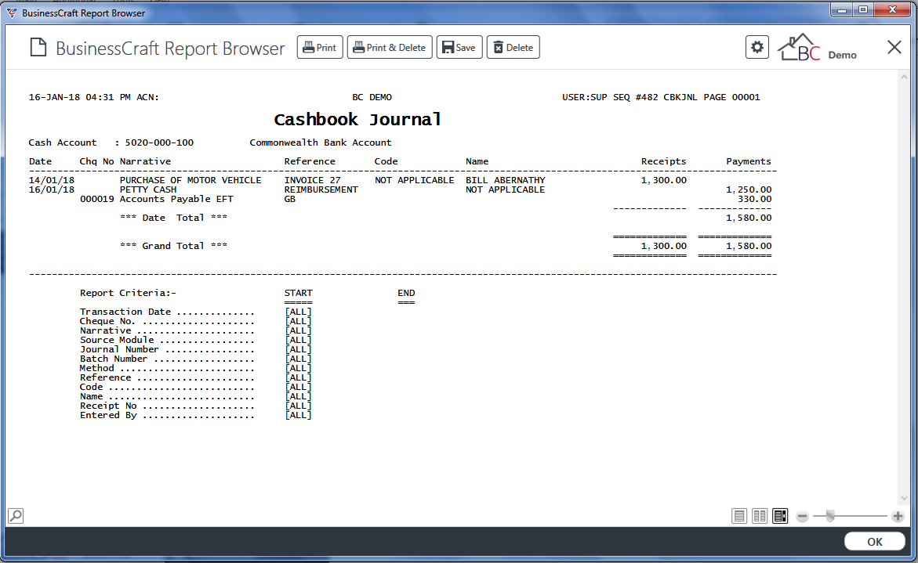This screenshot has height=563, width=918.
Task: Click the Print button
Action: 320,47
